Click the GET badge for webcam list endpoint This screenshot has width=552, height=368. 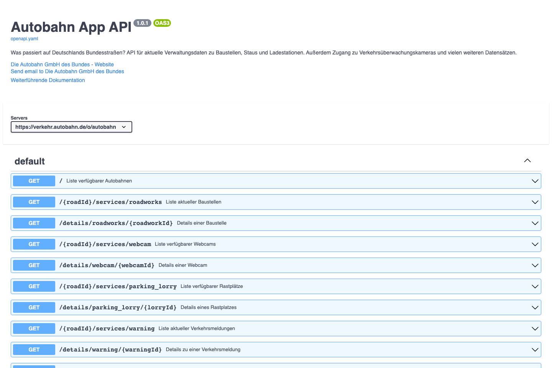click(x=34, y=244)
